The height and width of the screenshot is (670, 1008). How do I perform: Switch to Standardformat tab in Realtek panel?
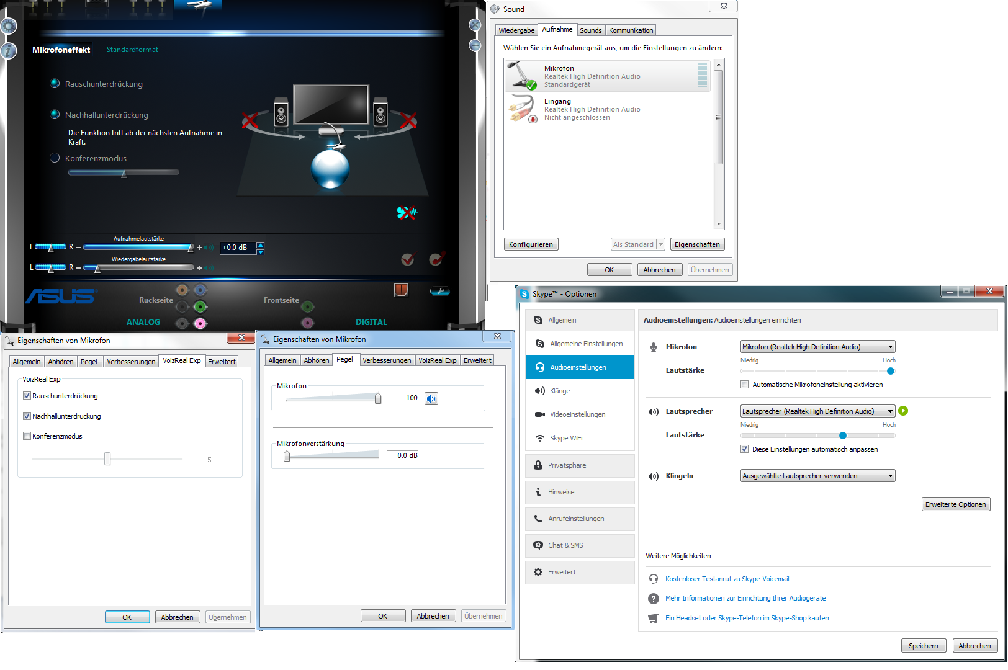point(132,50)
